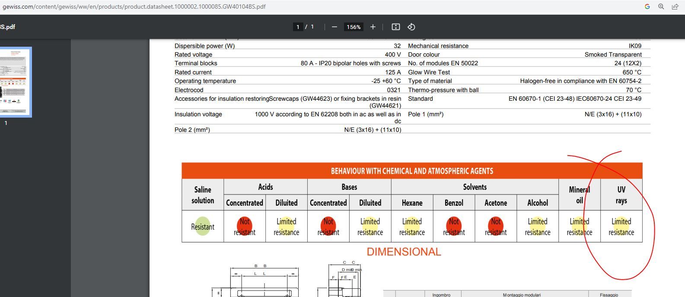Rotate the PDF document
This screenshot has width=685, height=297.
click(x=411, y=27)
